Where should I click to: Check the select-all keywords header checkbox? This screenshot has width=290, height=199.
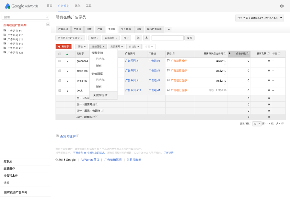60,54
